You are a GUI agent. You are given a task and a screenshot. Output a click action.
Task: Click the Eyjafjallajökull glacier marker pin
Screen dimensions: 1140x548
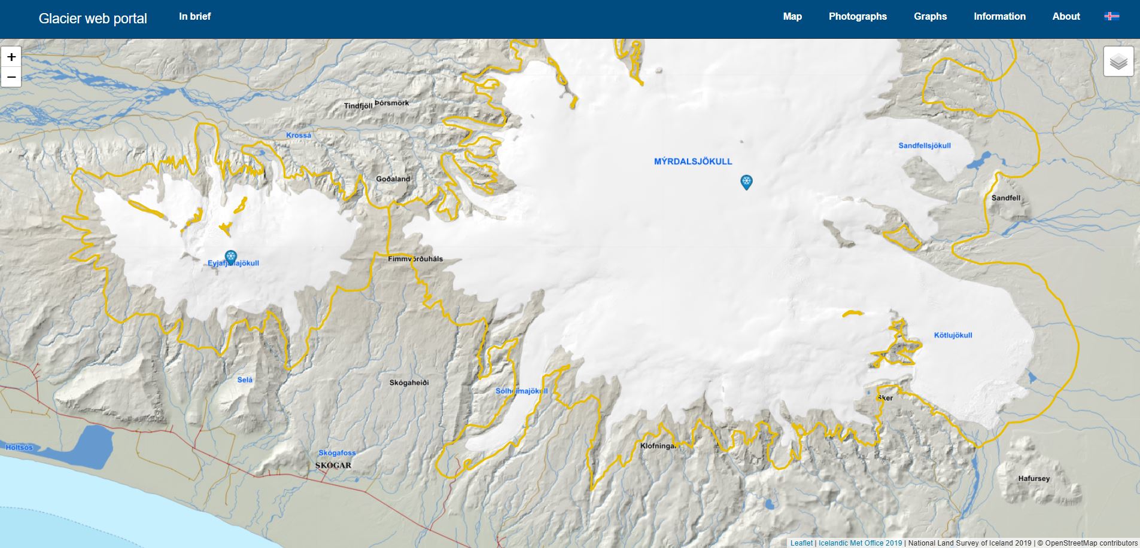coord(230,257)
